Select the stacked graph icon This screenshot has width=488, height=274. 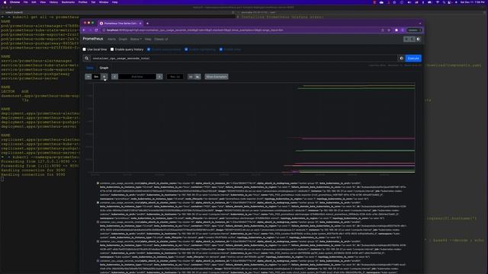197,77
